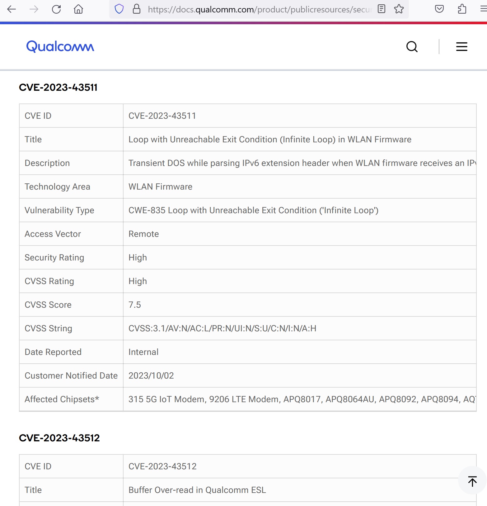Select the CVE-2023-43512 table cell value
Screen dimensions: 487x506
pos(162,466)
